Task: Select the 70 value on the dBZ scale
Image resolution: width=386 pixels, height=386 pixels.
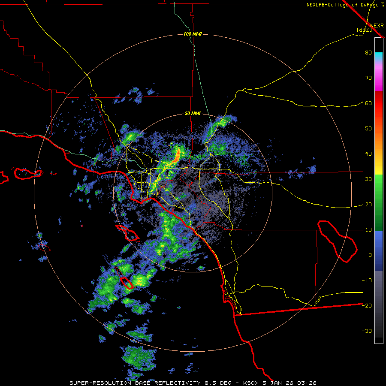Action: coord(368,78)
